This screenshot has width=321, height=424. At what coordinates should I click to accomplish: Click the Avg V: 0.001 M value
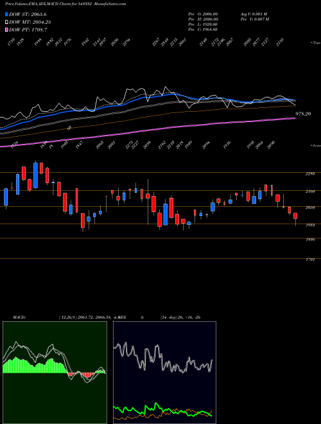pyautogui.click(x=255, y=14)
